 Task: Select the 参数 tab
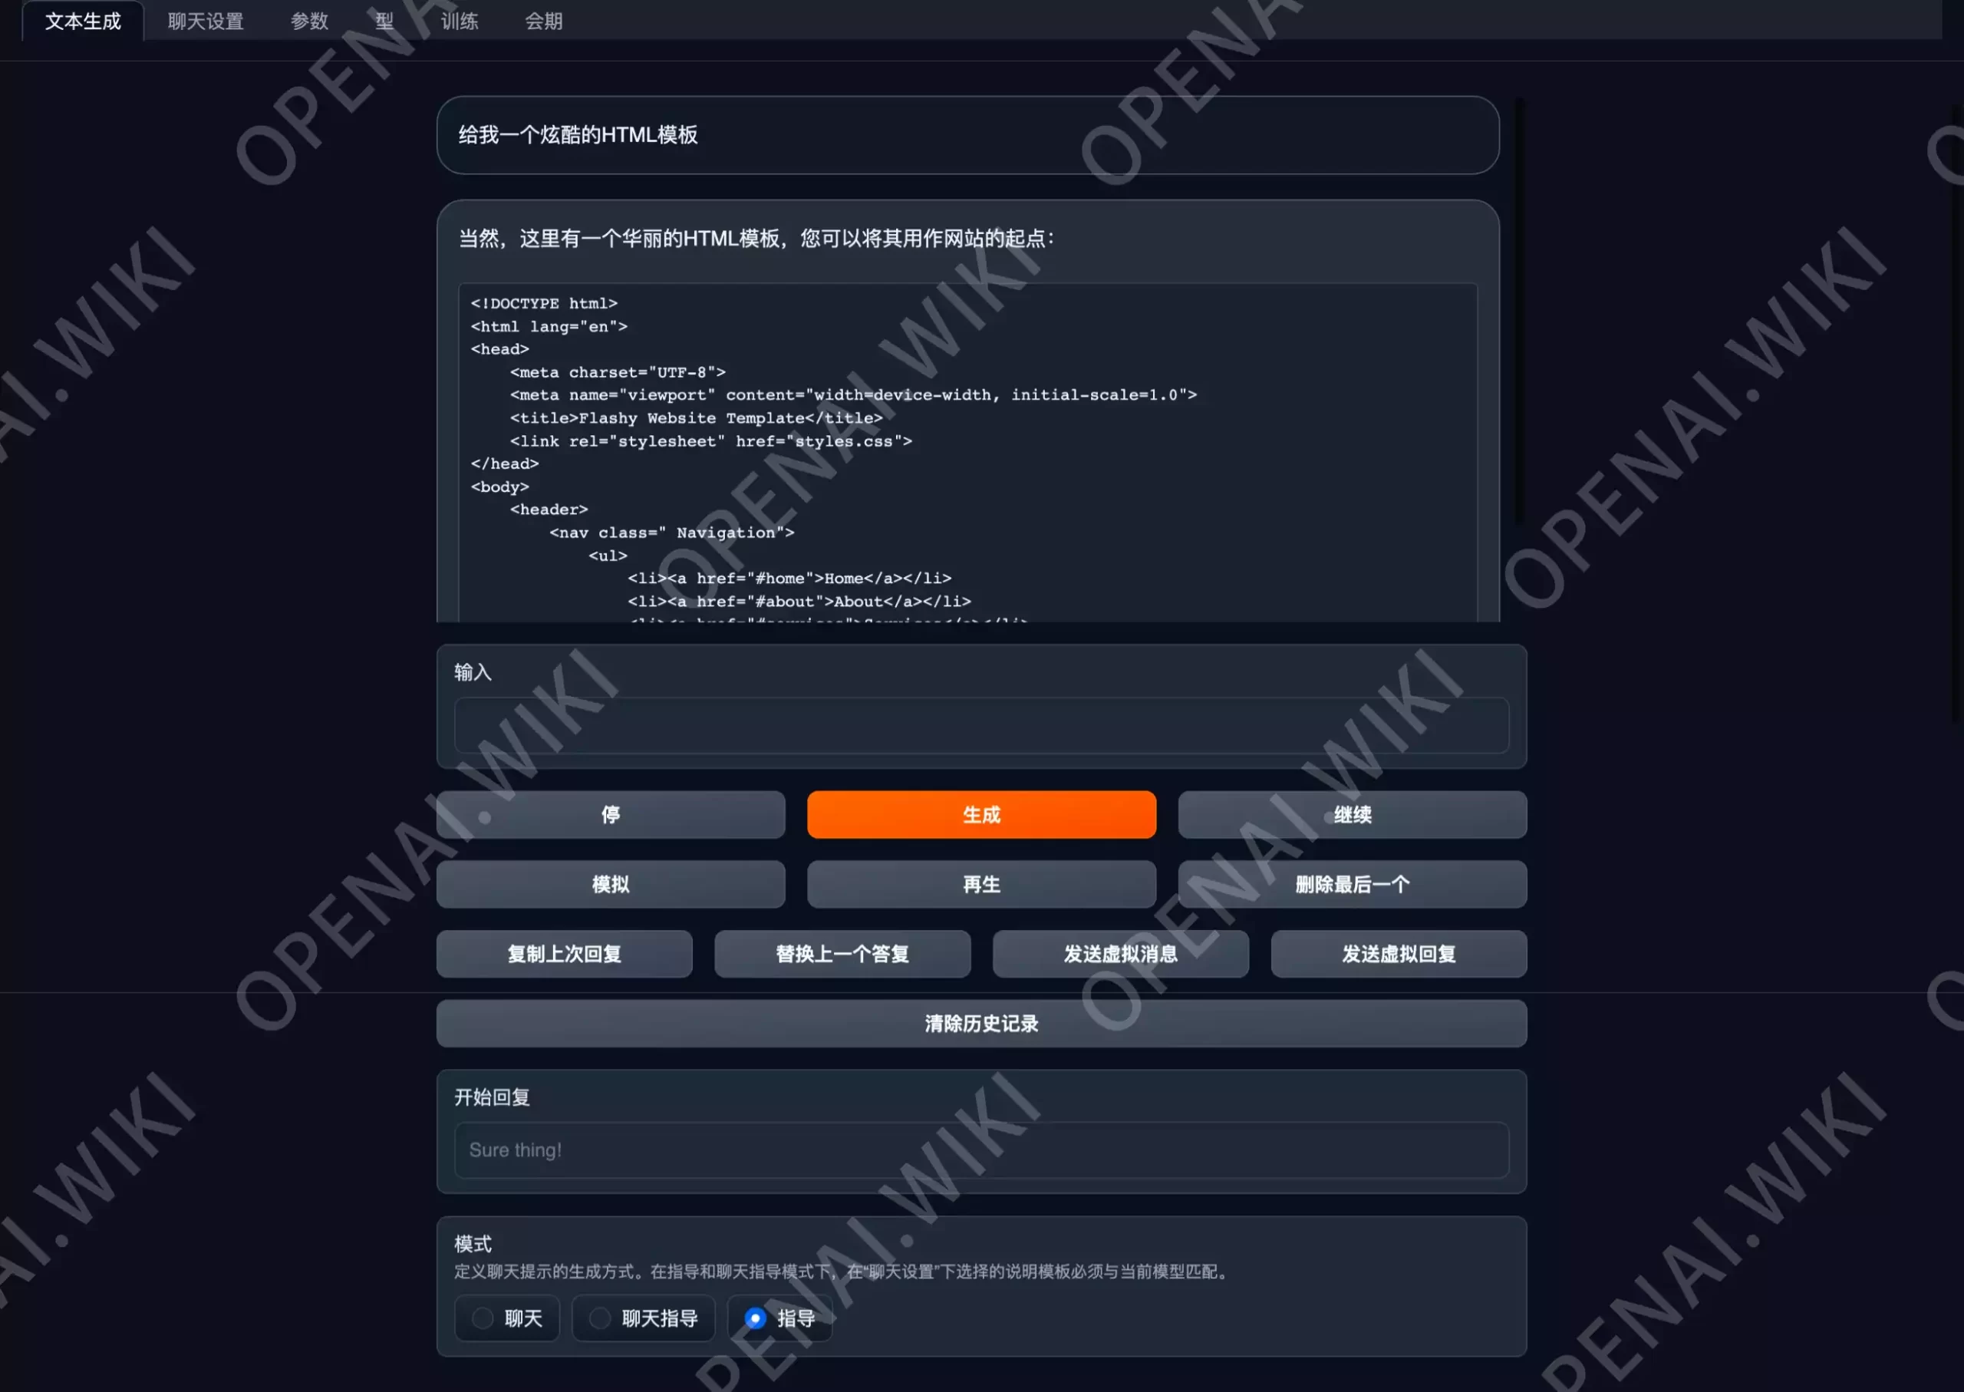pos(308,21)
